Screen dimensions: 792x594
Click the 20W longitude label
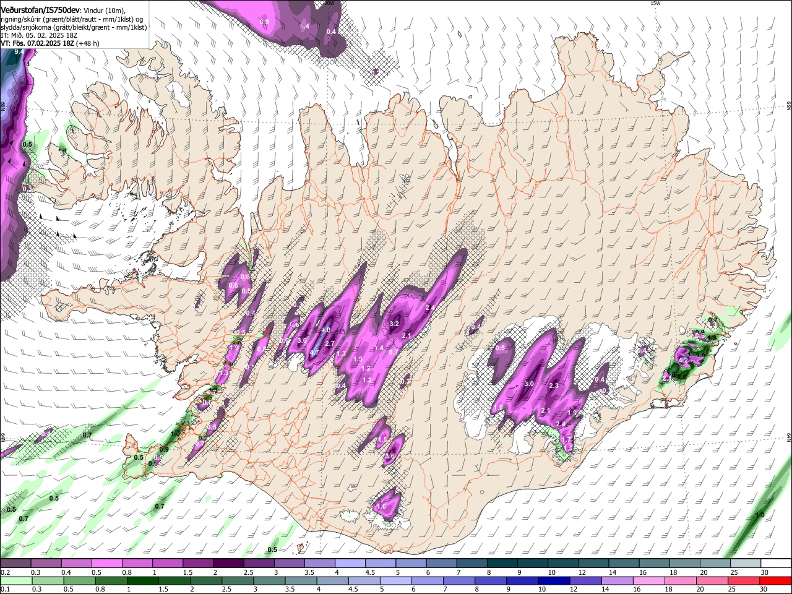pos(329,3)
